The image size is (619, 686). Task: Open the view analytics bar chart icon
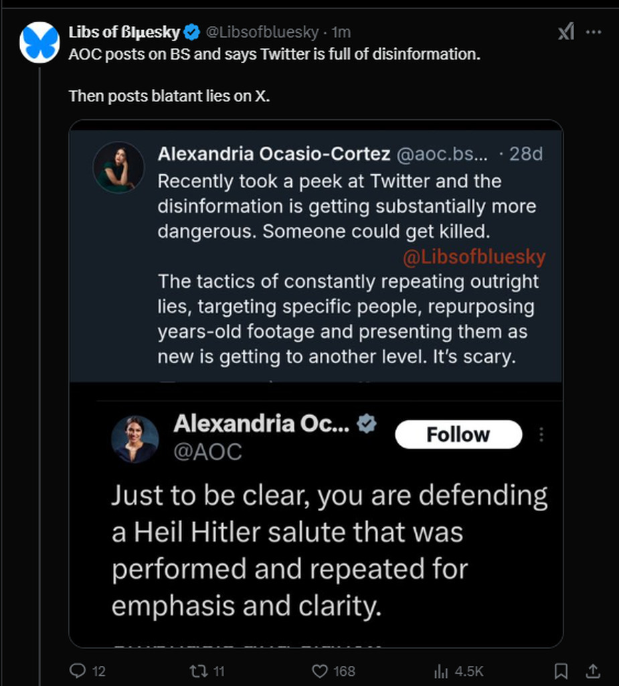(x=441, y=671)
